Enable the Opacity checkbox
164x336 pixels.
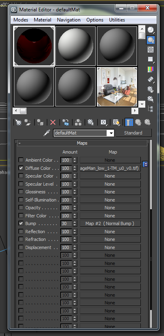coord(21,208)
